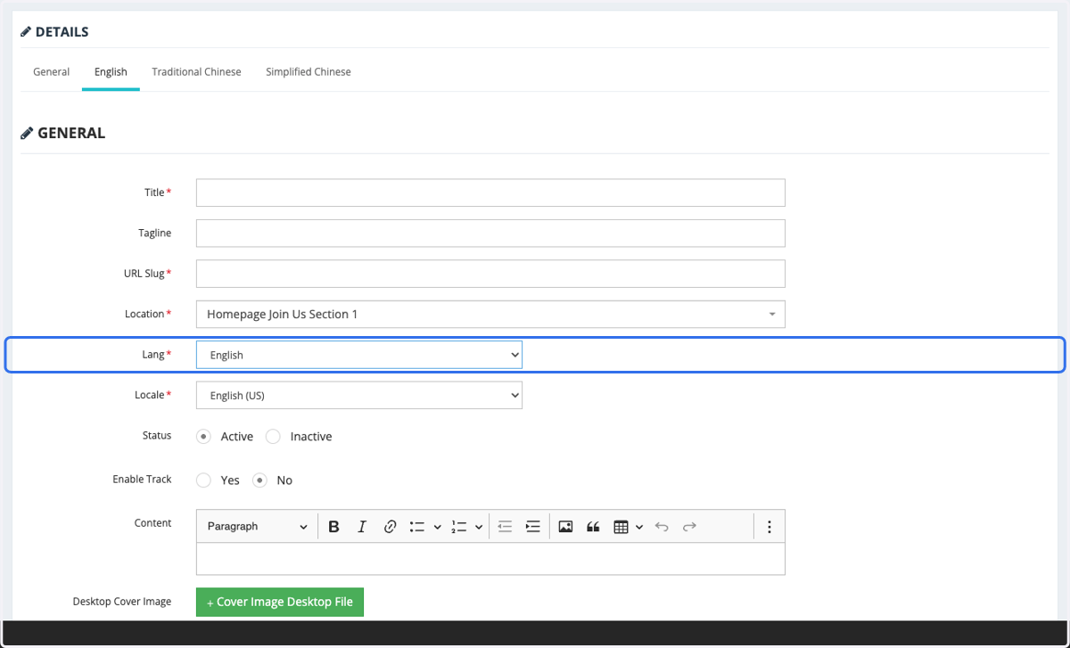Screen dimensions: 1070x648
Task: Set Status to Inactive
Action: pos(273,437)
